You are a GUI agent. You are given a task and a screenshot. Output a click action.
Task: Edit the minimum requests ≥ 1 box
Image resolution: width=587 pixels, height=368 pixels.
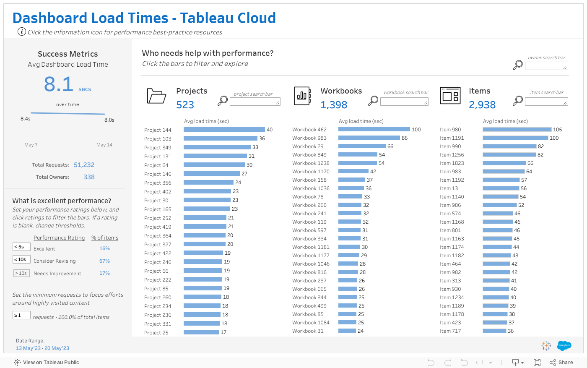[x=21, y=315]
